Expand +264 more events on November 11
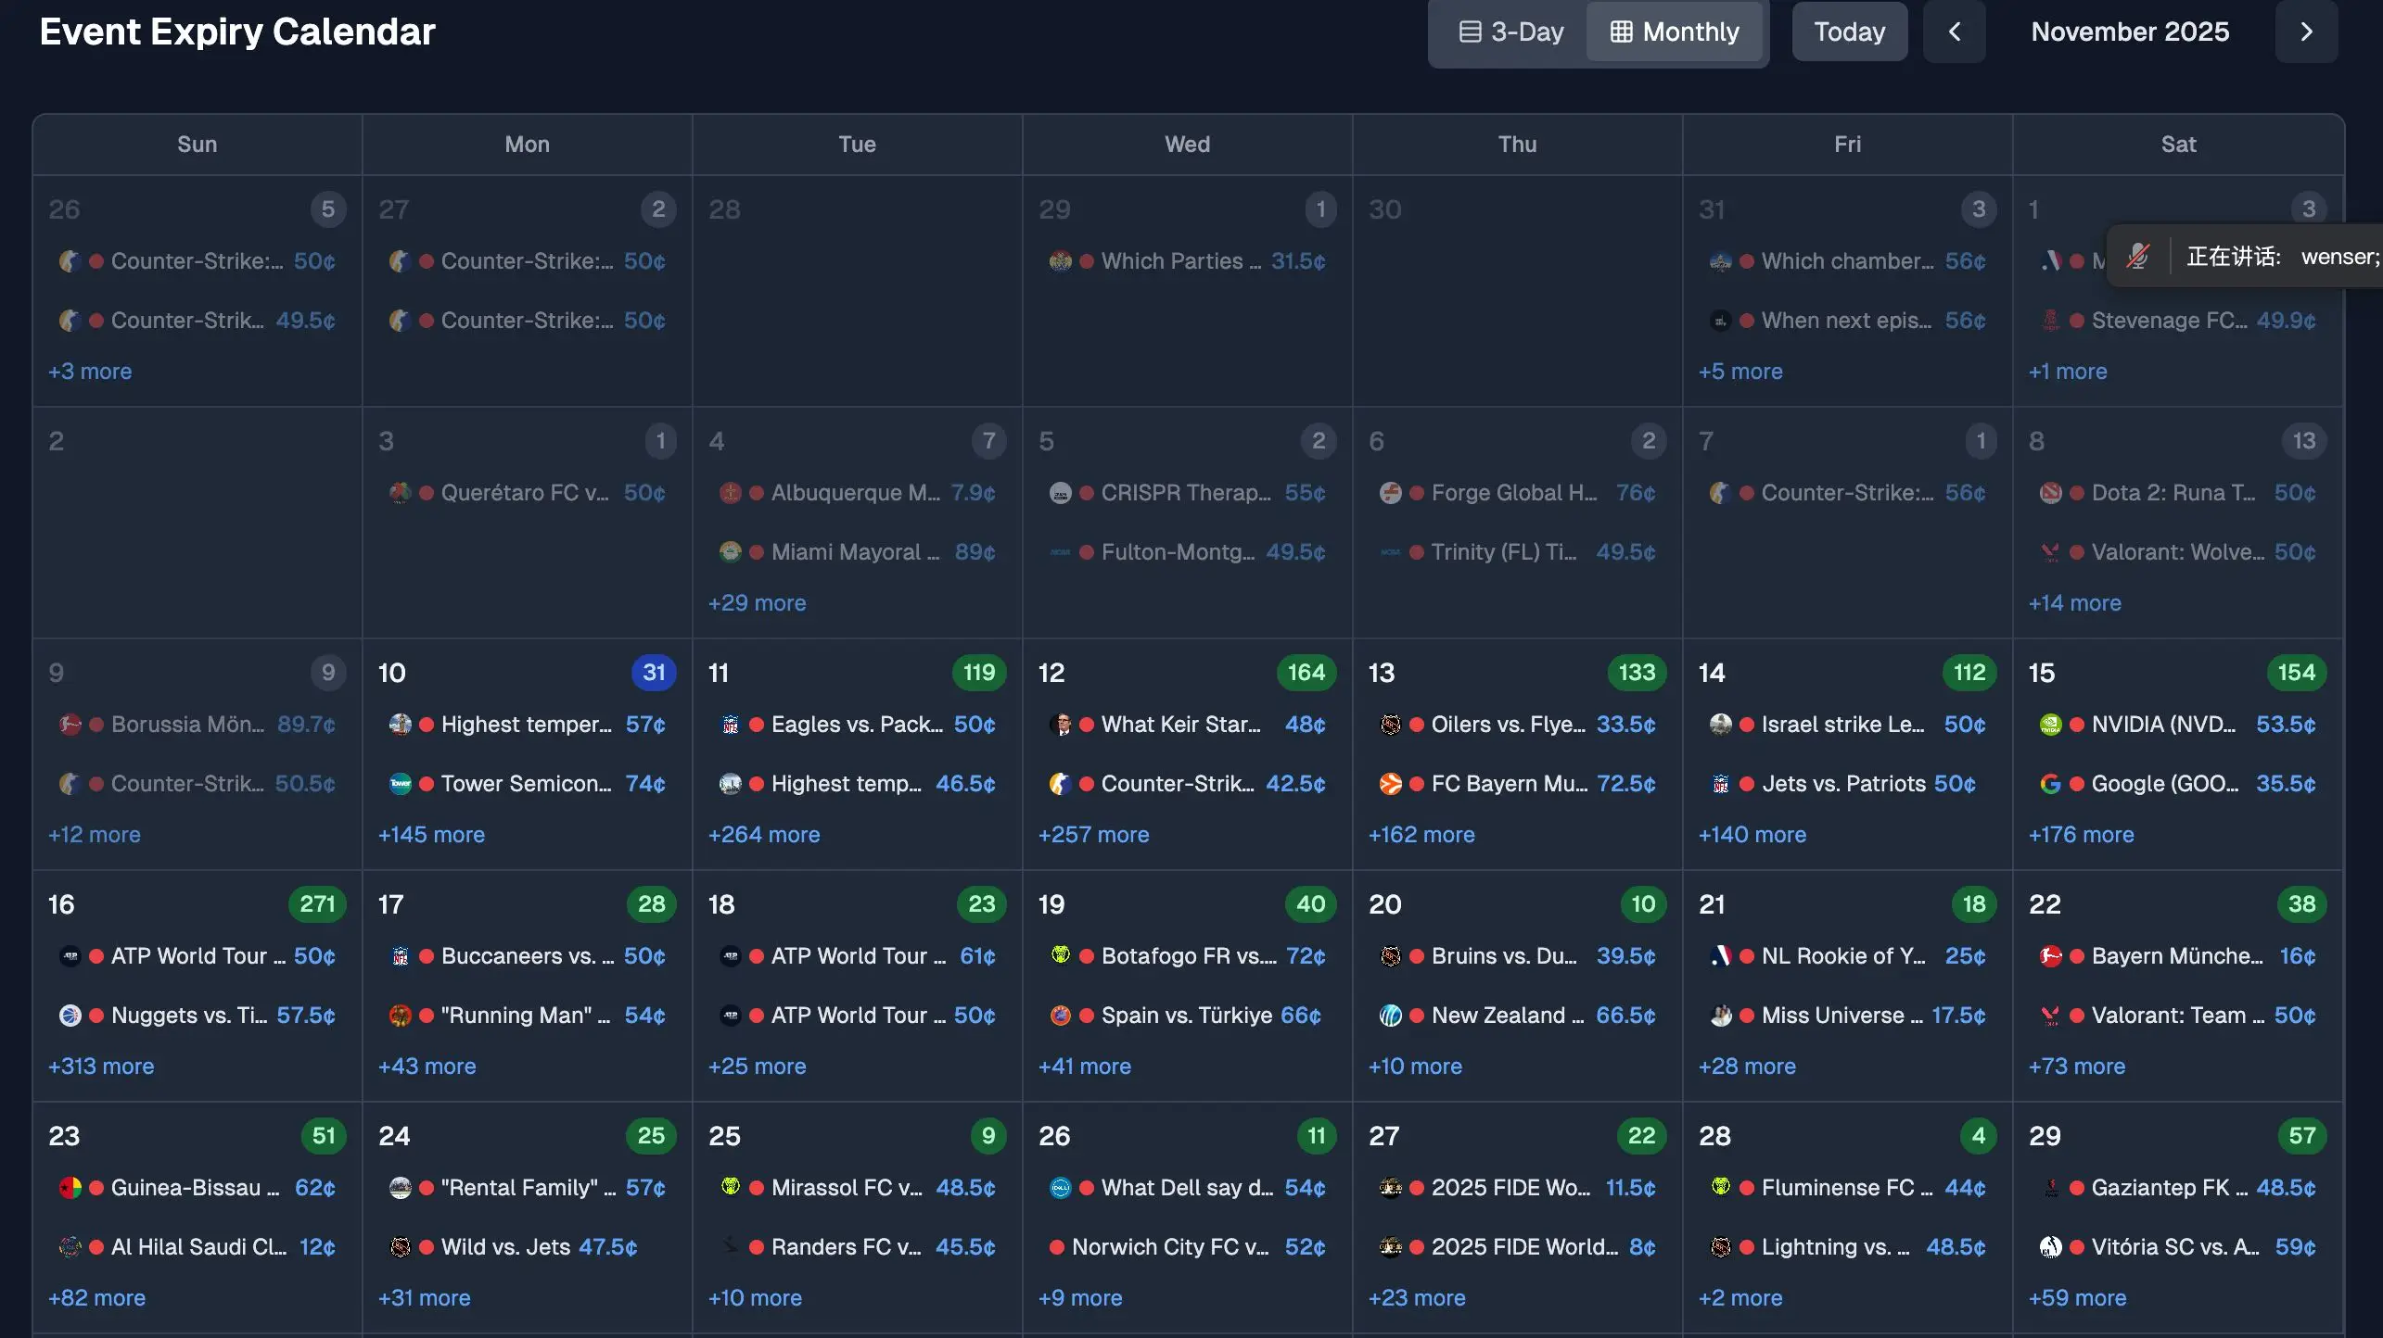Viewport: 2383px width, 1338px height. tap(764, 835)
